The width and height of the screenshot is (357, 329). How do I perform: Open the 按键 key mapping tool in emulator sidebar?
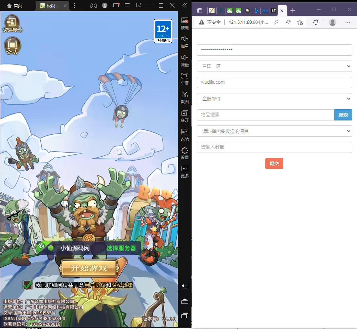coord(185,23)
